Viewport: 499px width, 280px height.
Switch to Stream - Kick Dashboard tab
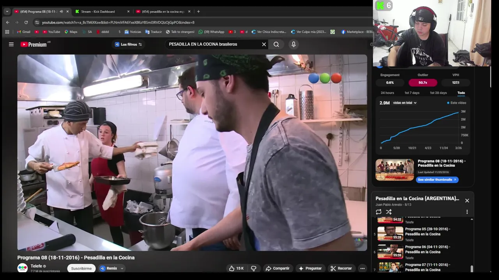98,12
